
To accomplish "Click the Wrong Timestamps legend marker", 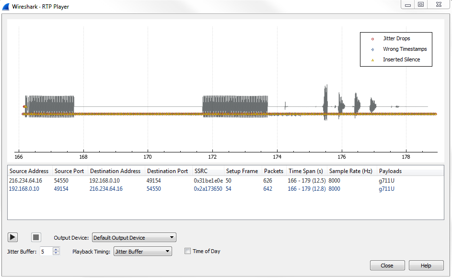I will (372, 49).
